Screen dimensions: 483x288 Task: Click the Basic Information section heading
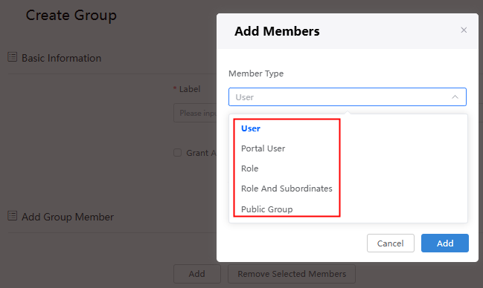click(x=61, y=58)
